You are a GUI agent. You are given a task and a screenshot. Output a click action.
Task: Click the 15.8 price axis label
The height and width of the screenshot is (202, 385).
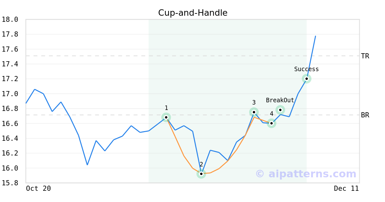10,183
